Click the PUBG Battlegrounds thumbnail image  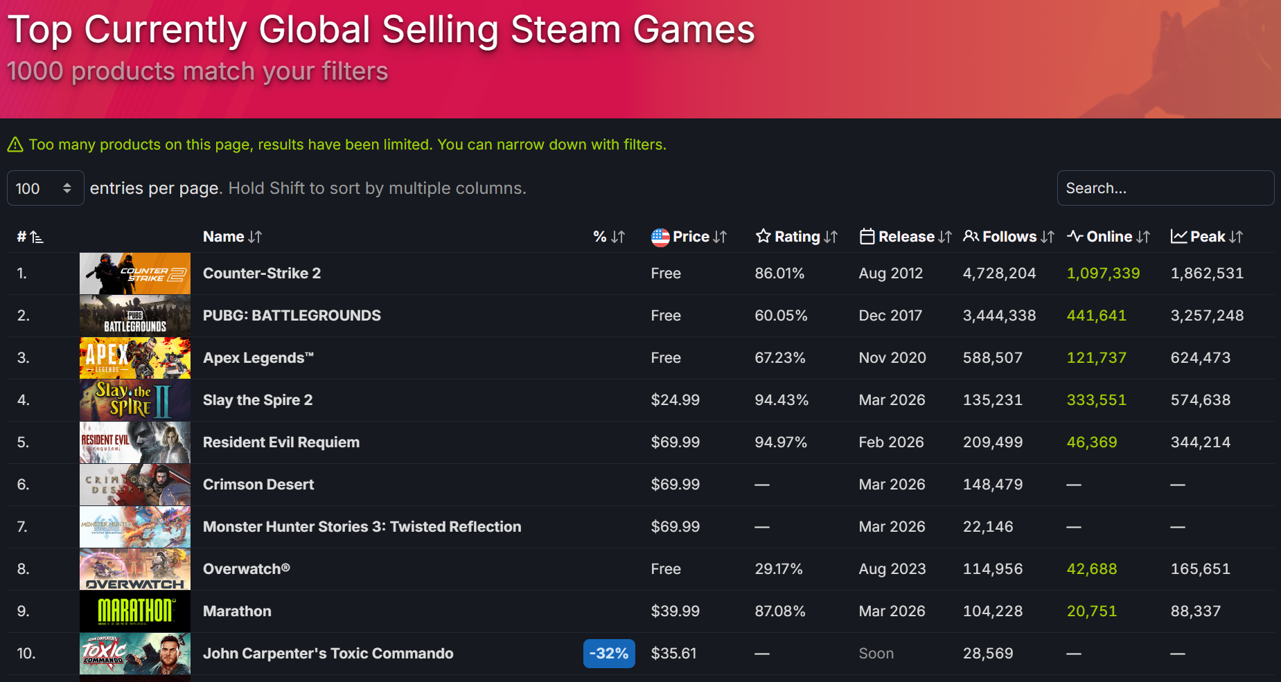[x=135, y=316]
